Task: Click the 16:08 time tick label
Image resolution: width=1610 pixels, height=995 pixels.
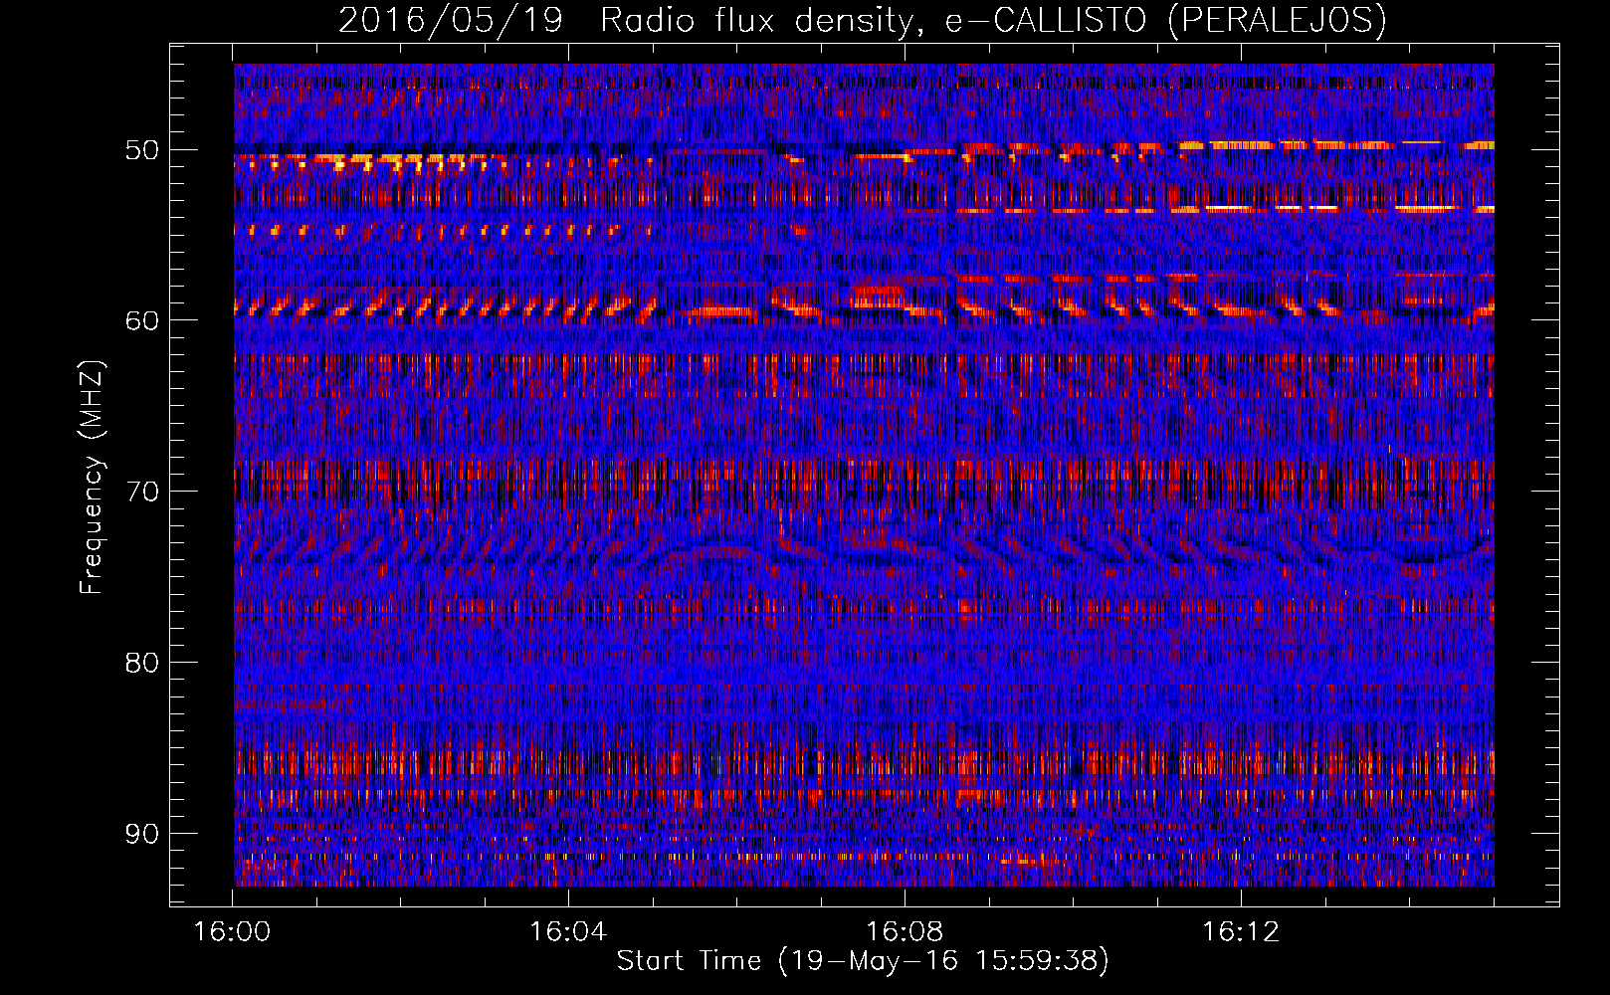Action: coord(905,932)
